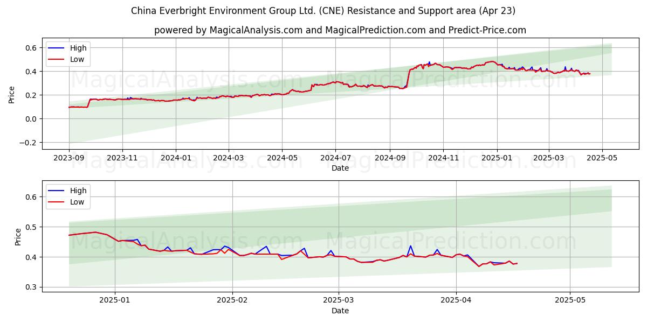Click the lower chart's 'Price' axis label
This screenshot has width=647, height=323.
[18, 237]
